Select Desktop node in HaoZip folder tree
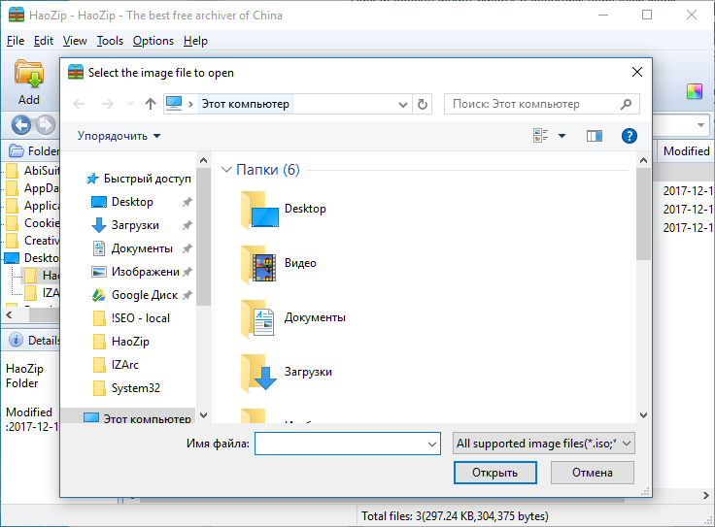This screenshot has height=527, width=715. [x=31, y=258]
